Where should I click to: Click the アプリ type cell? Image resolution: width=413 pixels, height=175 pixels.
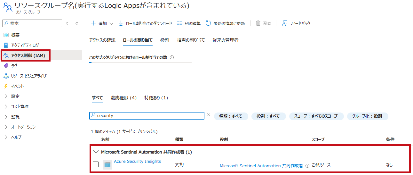[179, 165]
